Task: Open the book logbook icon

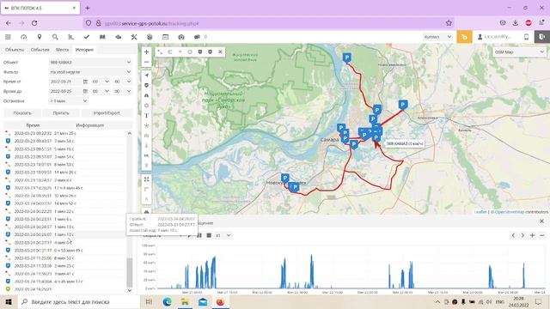Action: click(x=102, y=37)
